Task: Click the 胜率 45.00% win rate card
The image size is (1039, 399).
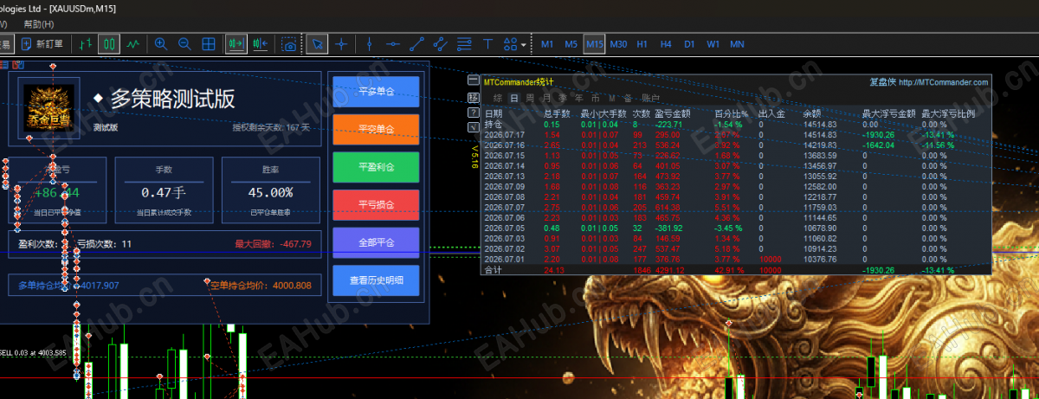Action: tap(270, 190)
